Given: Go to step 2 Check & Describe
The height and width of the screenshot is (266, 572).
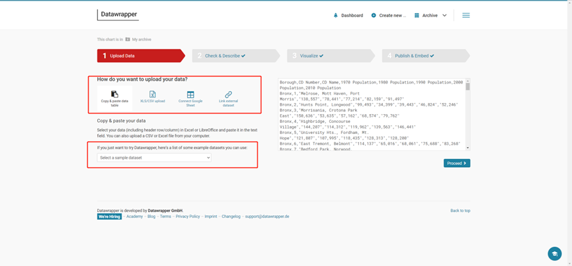Looking at the screenshot, I should (x=236, y=56).
